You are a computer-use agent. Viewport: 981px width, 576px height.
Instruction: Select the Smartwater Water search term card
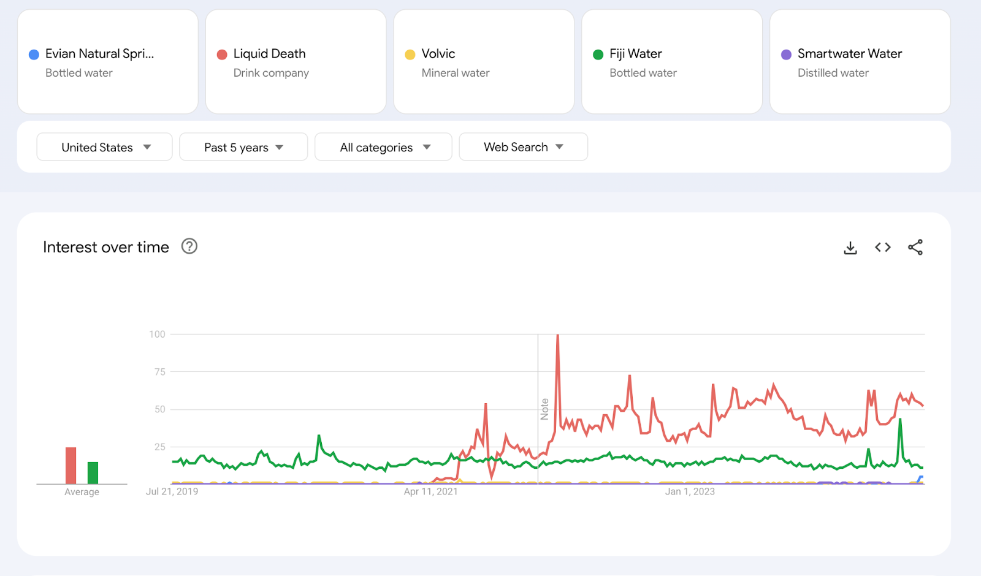click(860, 62)
